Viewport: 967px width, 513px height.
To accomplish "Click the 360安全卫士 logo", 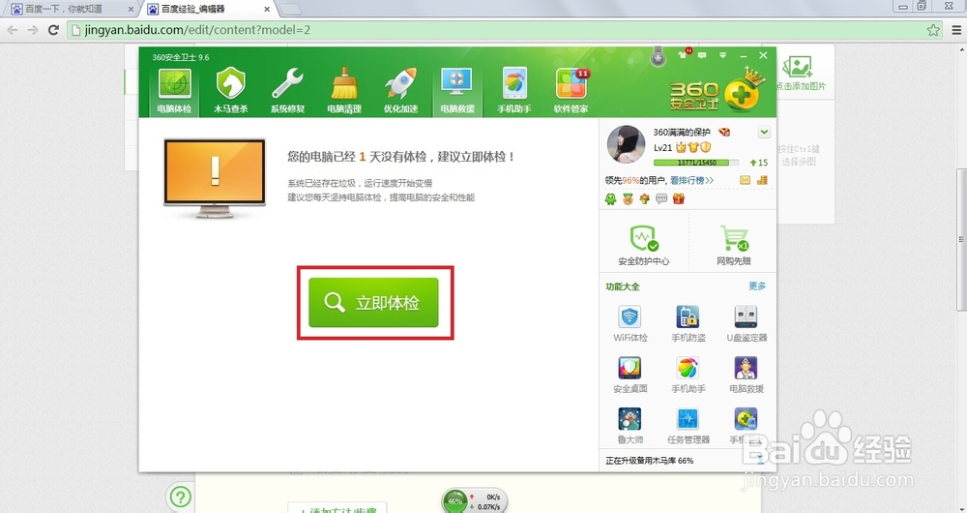I will click(x=717, y=90).
